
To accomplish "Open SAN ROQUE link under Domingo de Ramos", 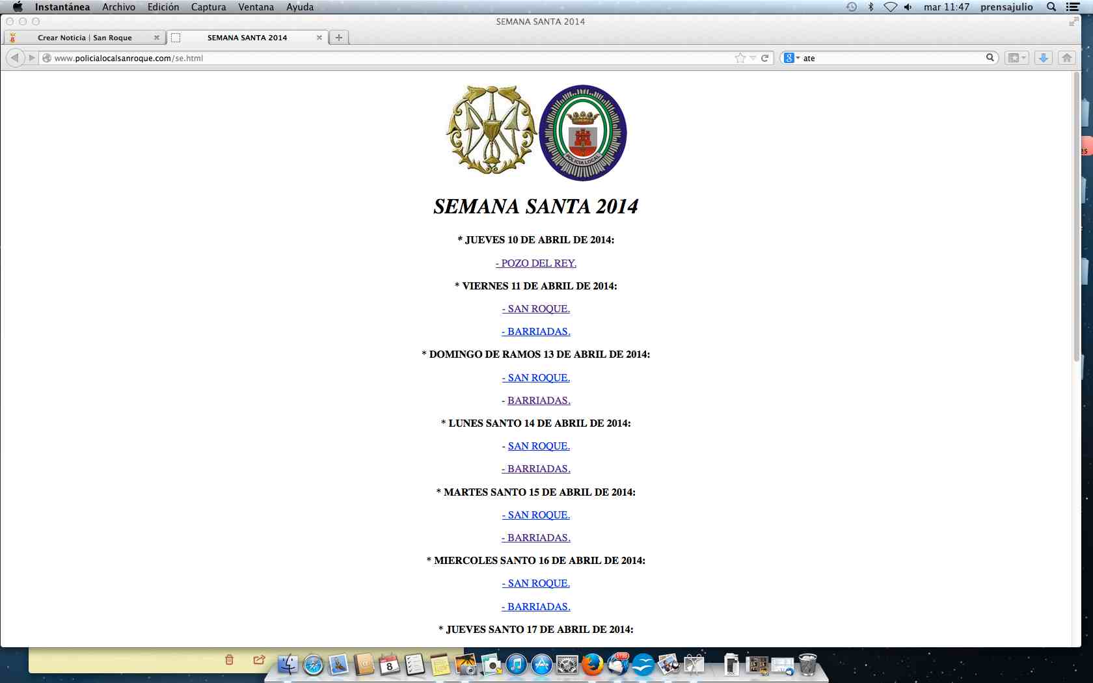I will pos(536,377).
